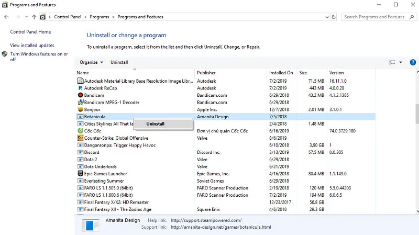This screenshot has height=235, width=419.
Task: Choose Uninstall from the context menu
Action: pos(163,124)
